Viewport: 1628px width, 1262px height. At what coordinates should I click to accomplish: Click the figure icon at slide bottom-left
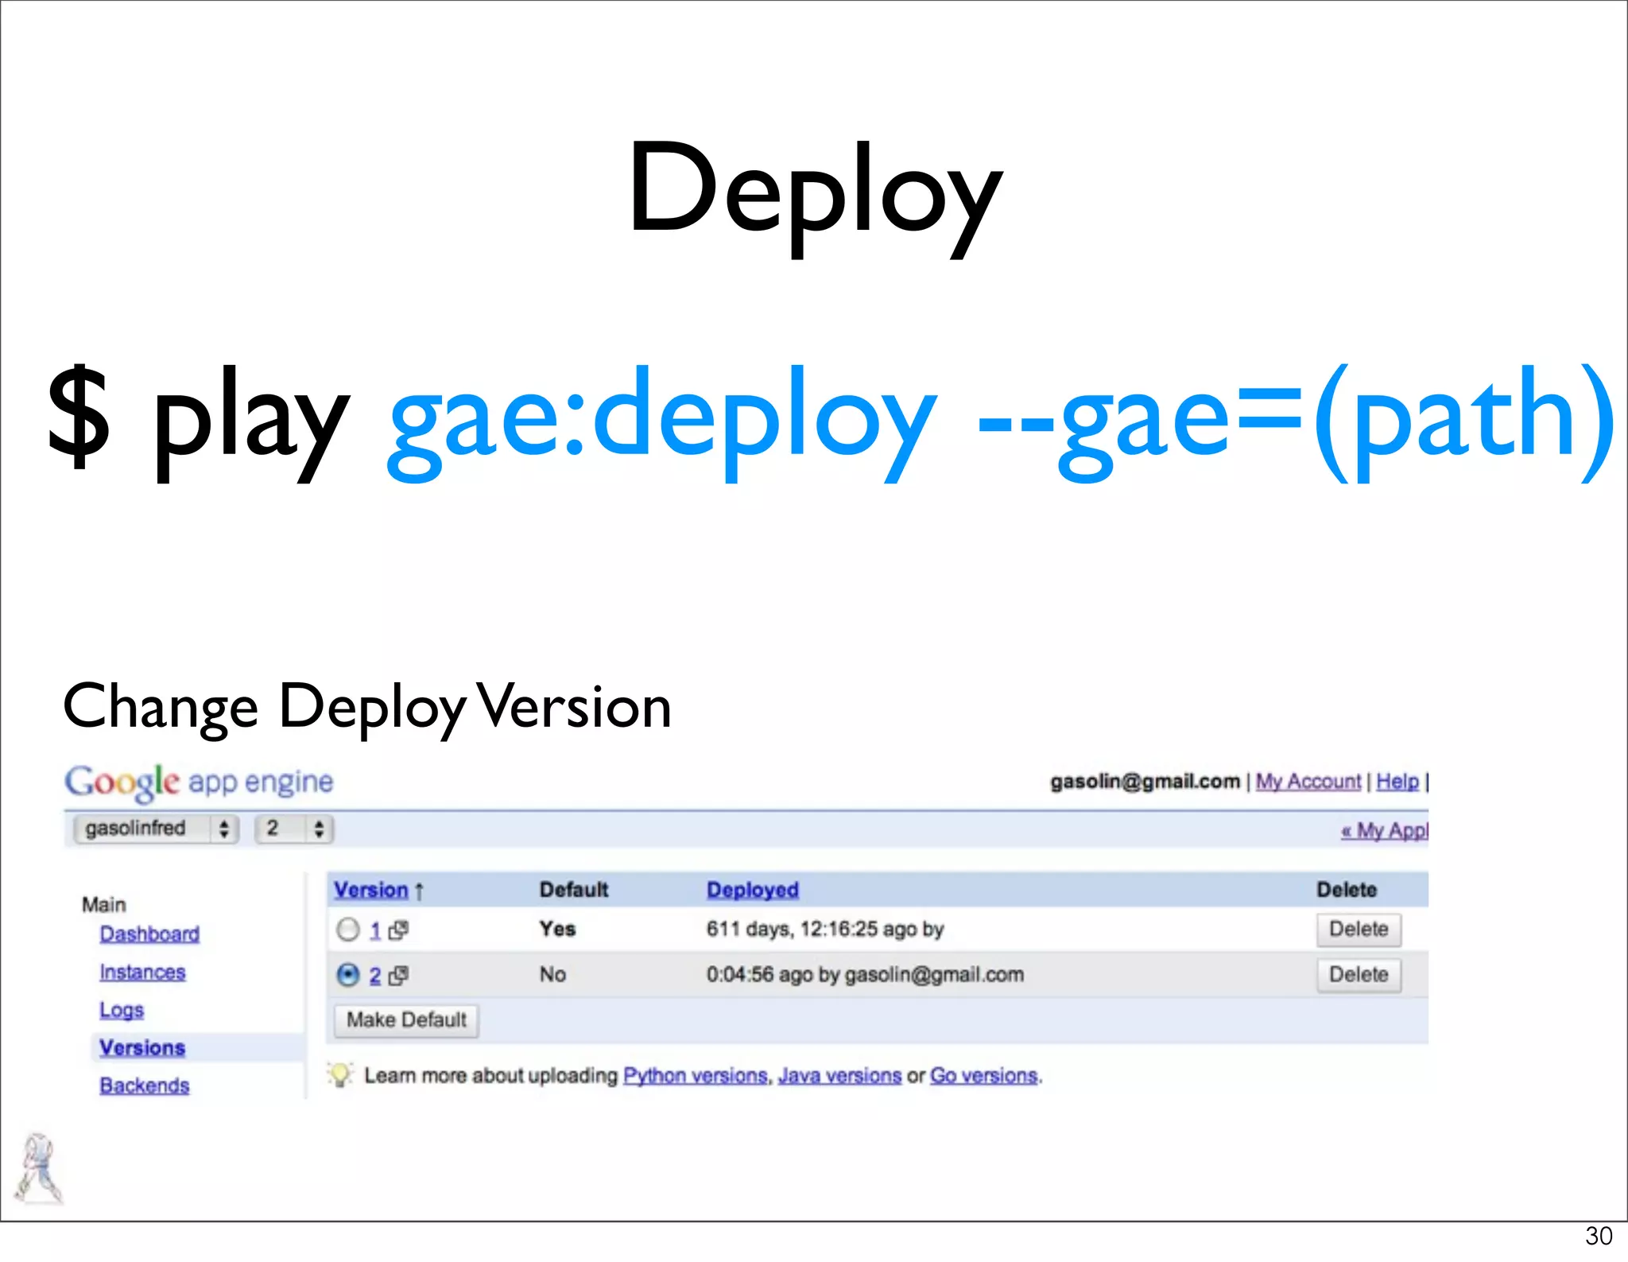click(38, 1168)
